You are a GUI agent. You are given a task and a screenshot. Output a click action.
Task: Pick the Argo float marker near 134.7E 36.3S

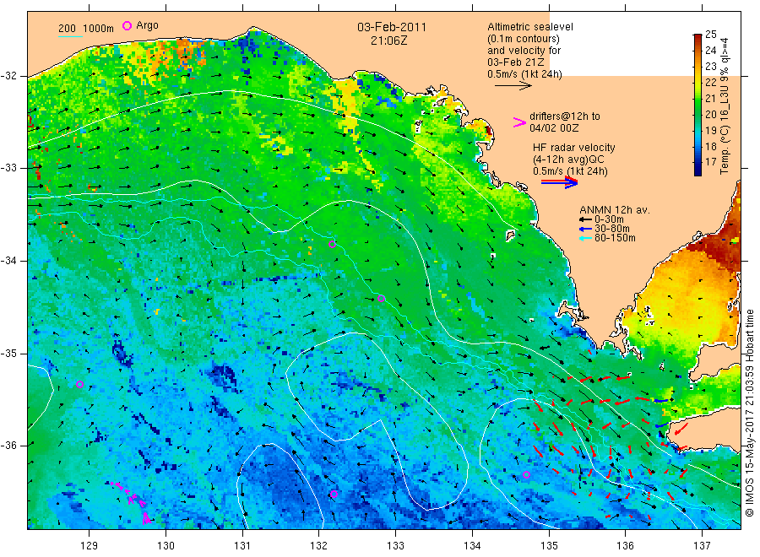click(527, 474)
